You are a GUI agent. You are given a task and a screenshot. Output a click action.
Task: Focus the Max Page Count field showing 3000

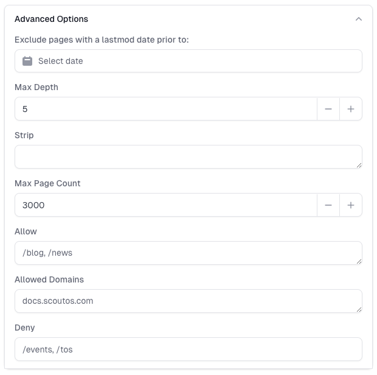click(165, 205)
